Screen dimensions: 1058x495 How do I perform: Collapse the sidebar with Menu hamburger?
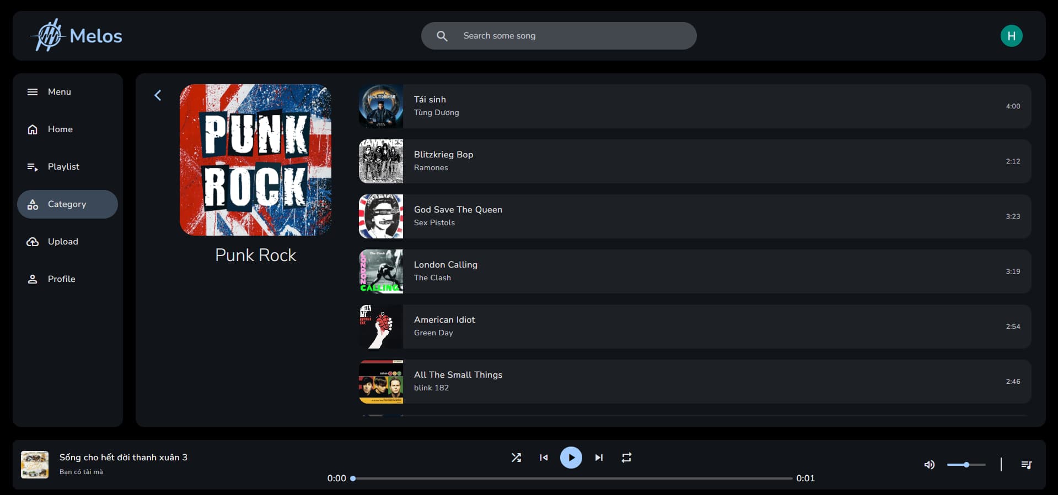[x=33, y=92]
